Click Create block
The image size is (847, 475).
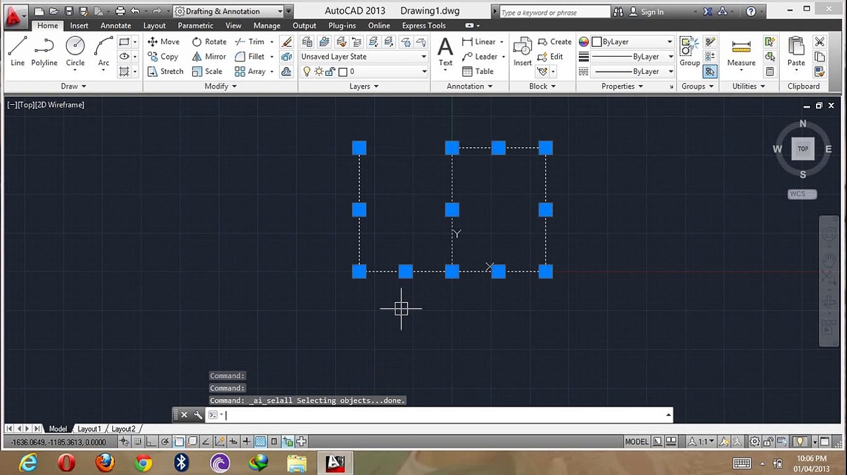(x=555, y=42)
